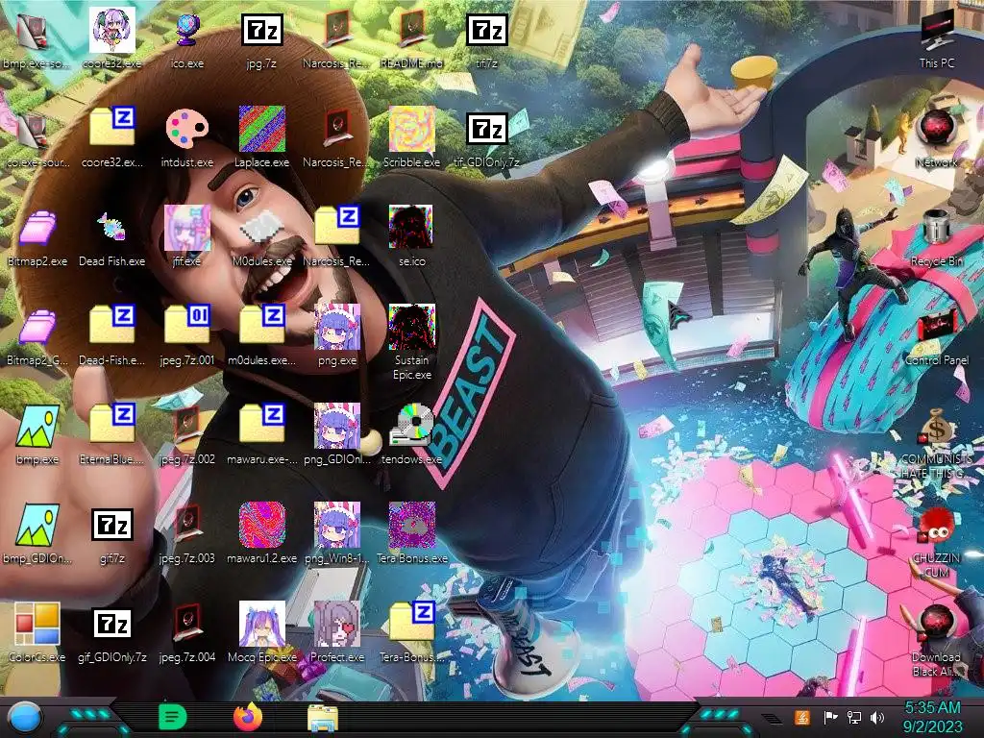Open tif_GDIOnly.7z archive
Viewport: 984px width, 738px height.
[487, 129]
